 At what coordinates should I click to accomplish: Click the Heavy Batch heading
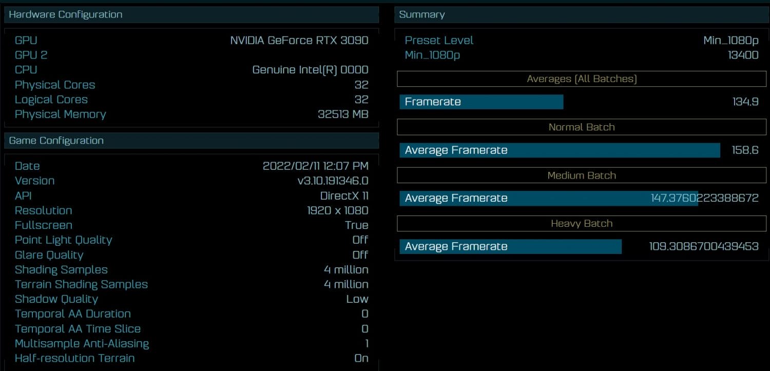tap(581, 223)
